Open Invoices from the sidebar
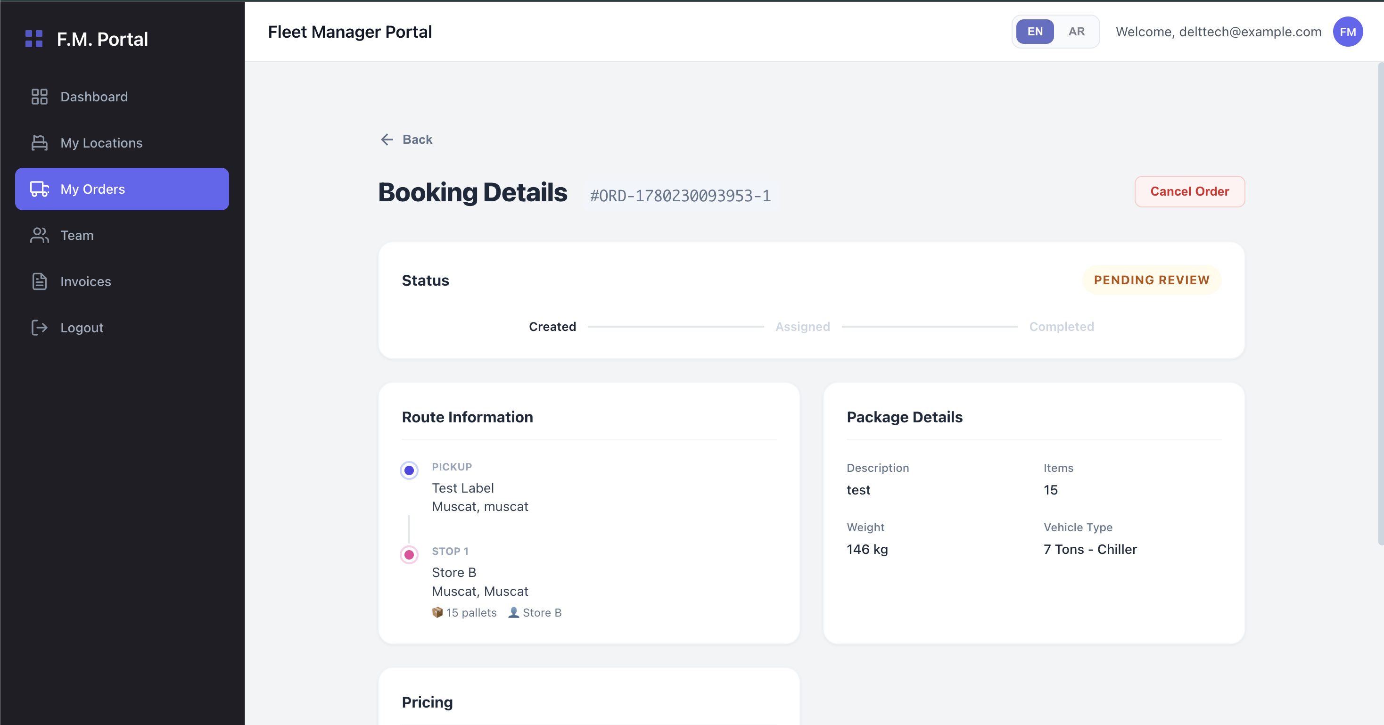 122,281
